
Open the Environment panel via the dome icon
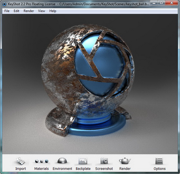point(62,161)
